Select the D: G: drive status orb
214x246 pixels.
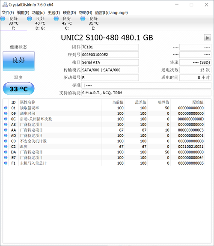coord(30,18)
